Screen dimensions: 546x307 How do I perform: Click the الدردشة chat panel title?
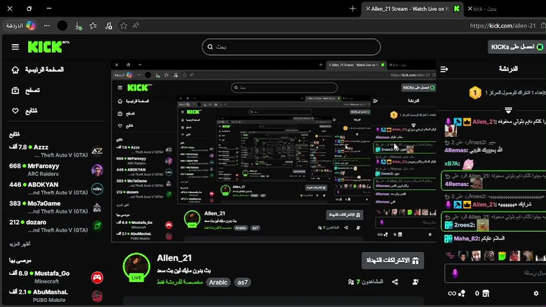tap(508, 69)
